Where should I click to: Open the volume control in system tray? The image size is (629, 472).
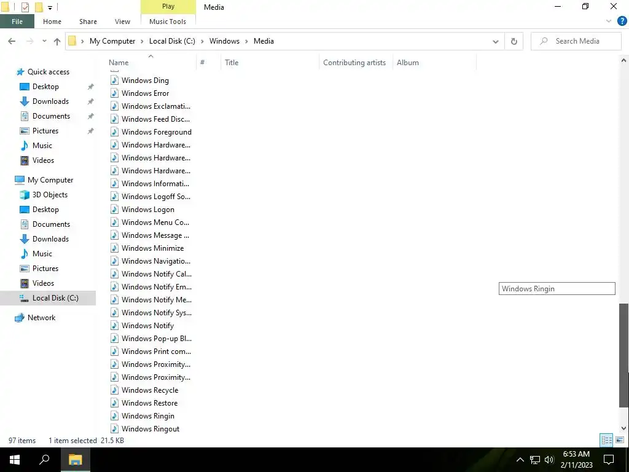click(549, 460)
